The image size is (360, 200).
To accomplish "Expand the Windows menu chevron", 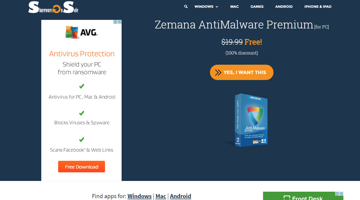I will (217, 7).
